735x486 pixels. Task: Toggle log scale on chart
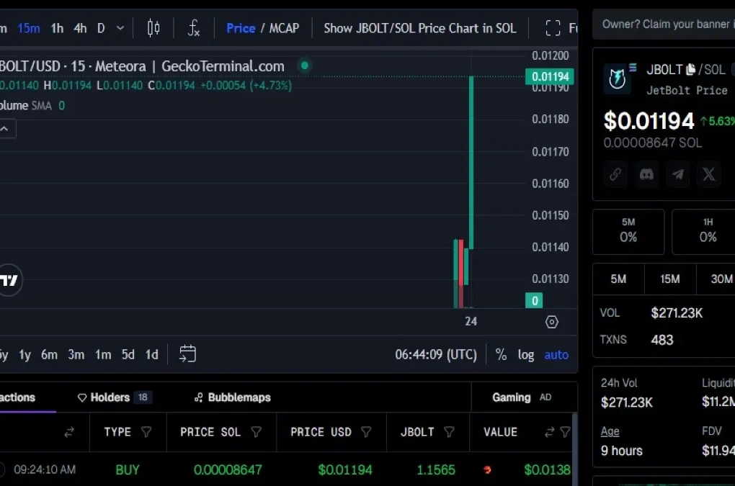pyautogui.click(x=526, y=355)
